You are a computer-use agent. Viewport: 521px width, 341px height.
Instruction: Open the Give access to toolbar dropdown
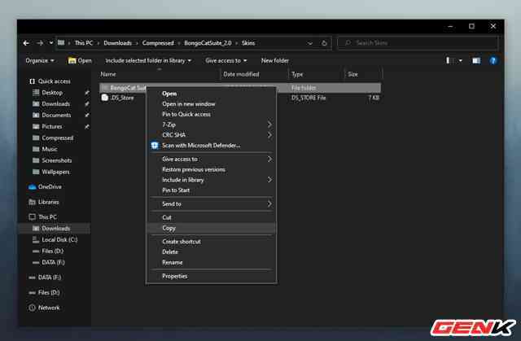226,61
